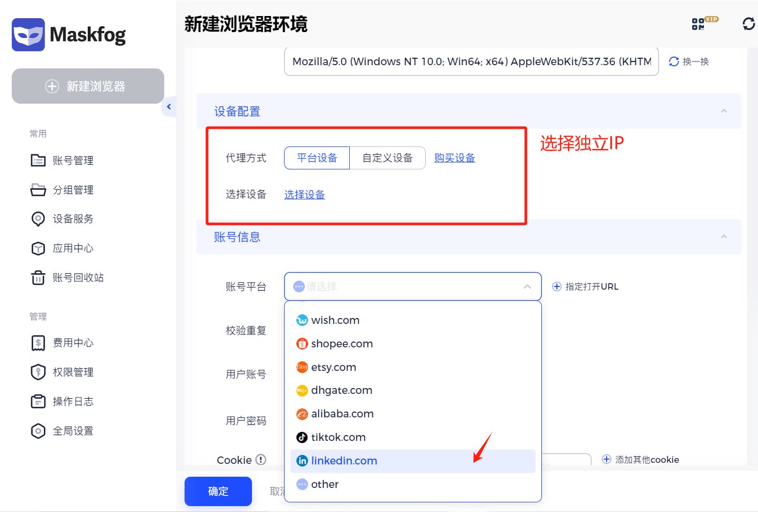Click 指定打开URL plus icon
758x512 pixels.
(x=556, y=286)
